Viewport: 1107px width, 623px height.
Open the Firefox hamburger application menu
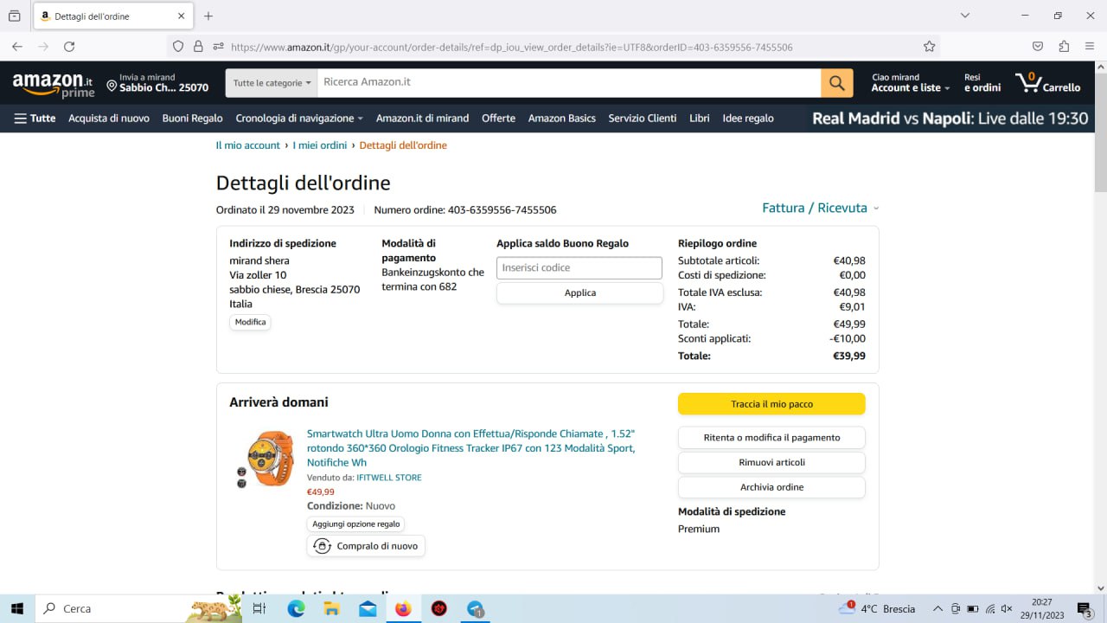pos(1089,47)
